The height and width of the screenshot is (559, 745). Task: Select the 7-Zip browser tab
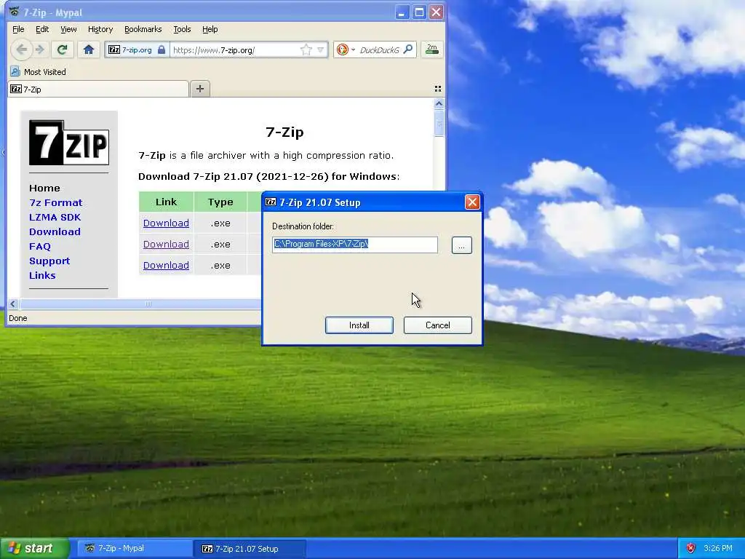(98, 90)
